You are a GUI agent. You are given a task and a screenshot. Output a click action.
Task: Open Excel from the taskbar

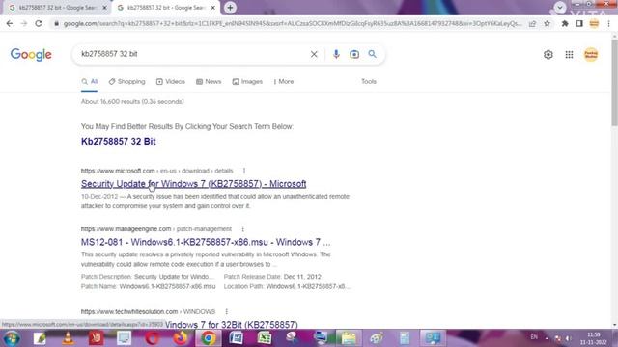(264, 338)
